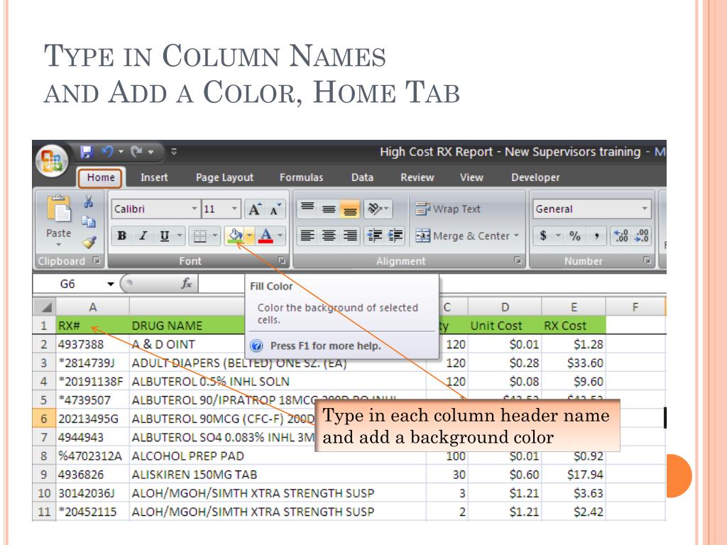Image resolution: width=727 pixels, height=545 pixels.
Task: Select column D header
Action: (505, 307)
